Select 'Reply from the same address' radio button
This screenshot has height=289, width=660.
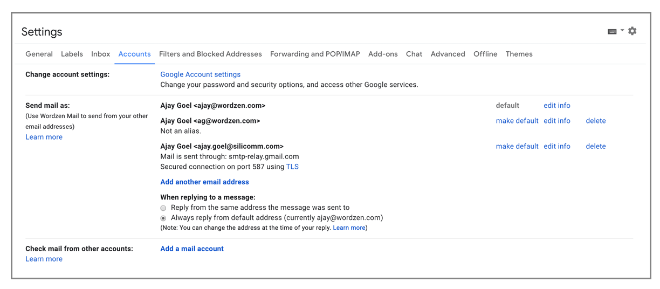pos(163,208)
